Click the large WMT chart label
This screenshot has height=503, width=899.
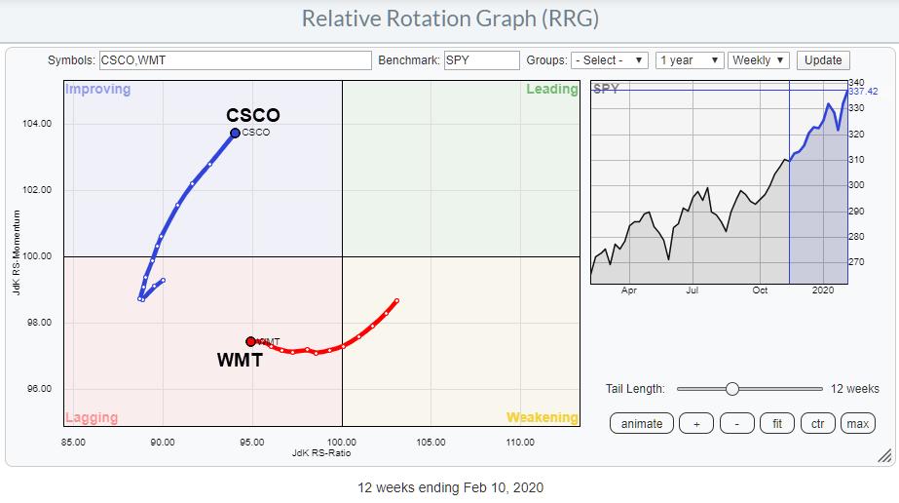[240, 360]
